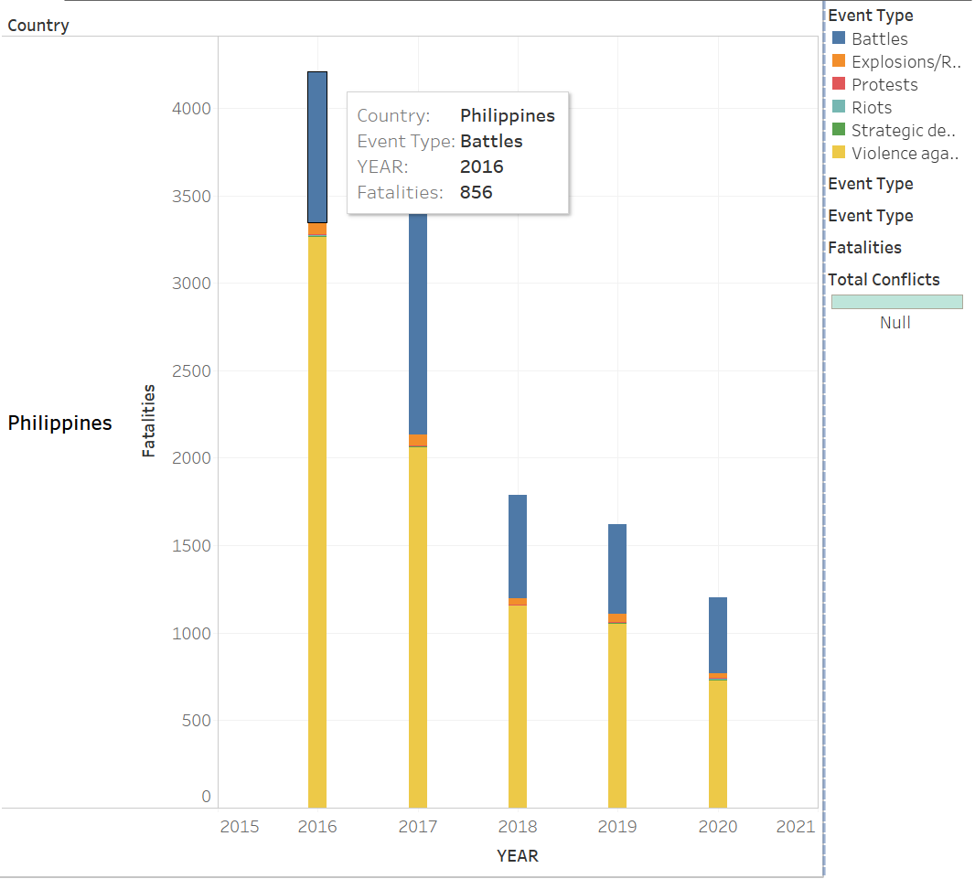Click the 2020 yellow bar segment
Image resolution: width=975 pixels, height=879 pixels.
click(718, 743)
